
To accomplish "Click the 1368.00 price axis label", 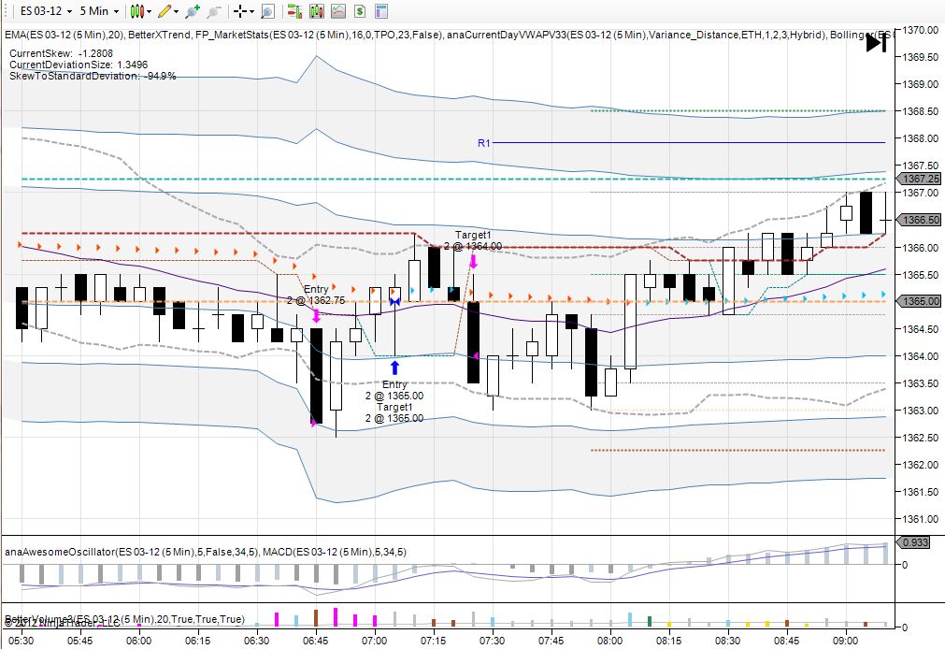I will click(x=920, y=138).
